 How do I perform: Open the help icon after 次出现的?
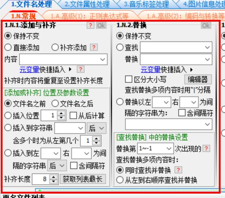207,149
